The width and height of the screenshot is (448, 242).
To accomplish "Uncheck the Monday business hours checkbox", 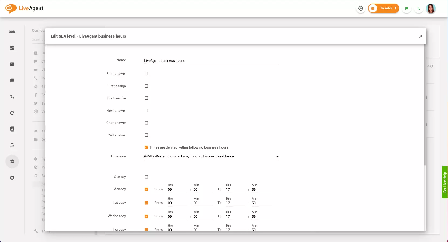I will click(146, 189).
